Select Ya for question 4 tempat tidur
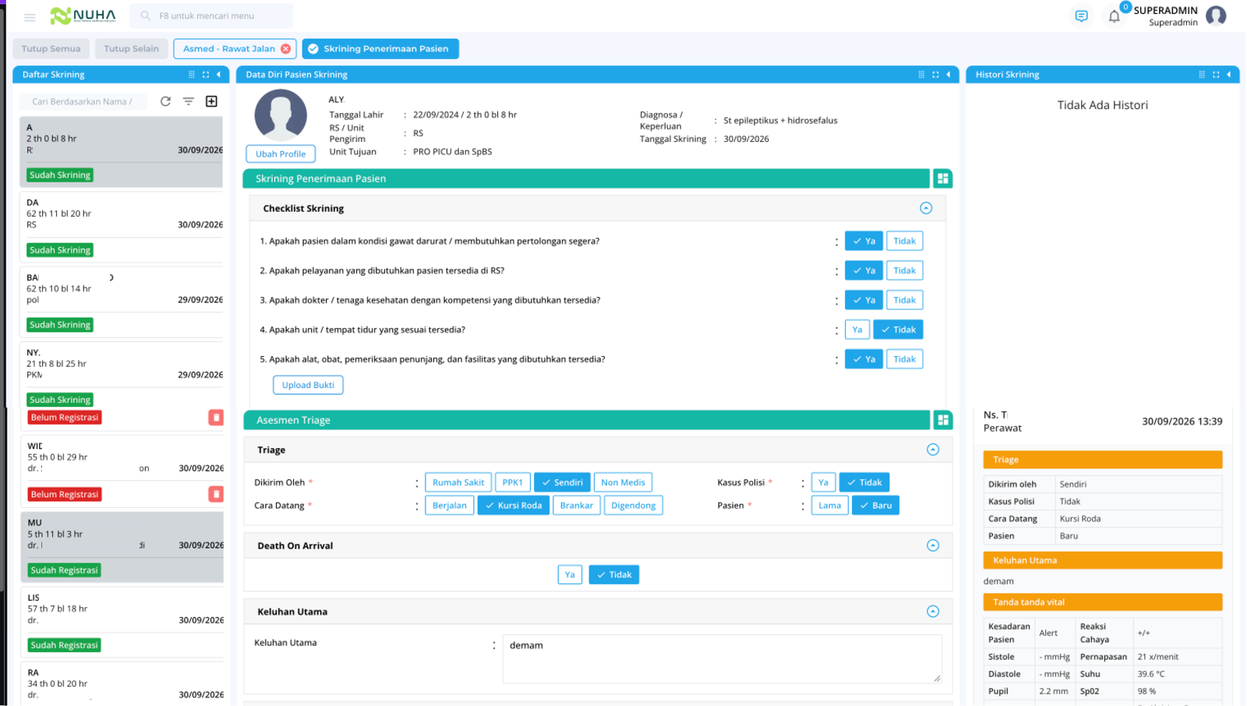Viewport: 1247px width, 706px height. [857, 330]
